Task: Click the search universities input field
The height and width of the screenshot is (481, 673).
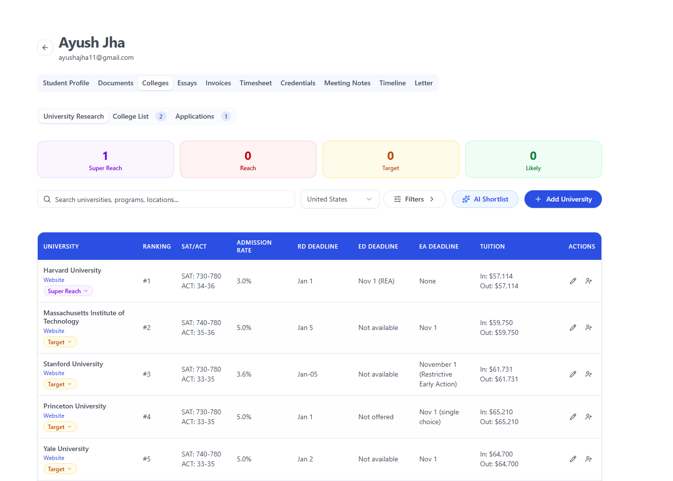Action: pos(166,199)
